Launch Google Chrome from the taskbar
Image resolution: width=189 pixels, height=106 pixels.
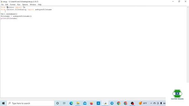[x=119, y=103]
